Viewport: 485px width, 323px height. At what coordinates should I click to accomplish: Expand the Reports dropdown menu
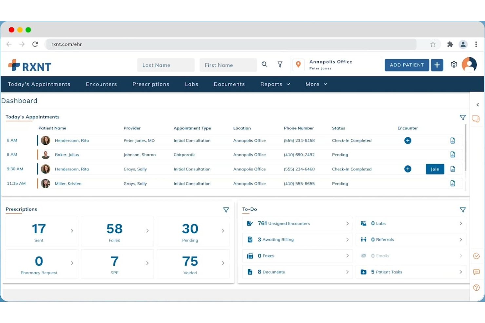[275, 84]
